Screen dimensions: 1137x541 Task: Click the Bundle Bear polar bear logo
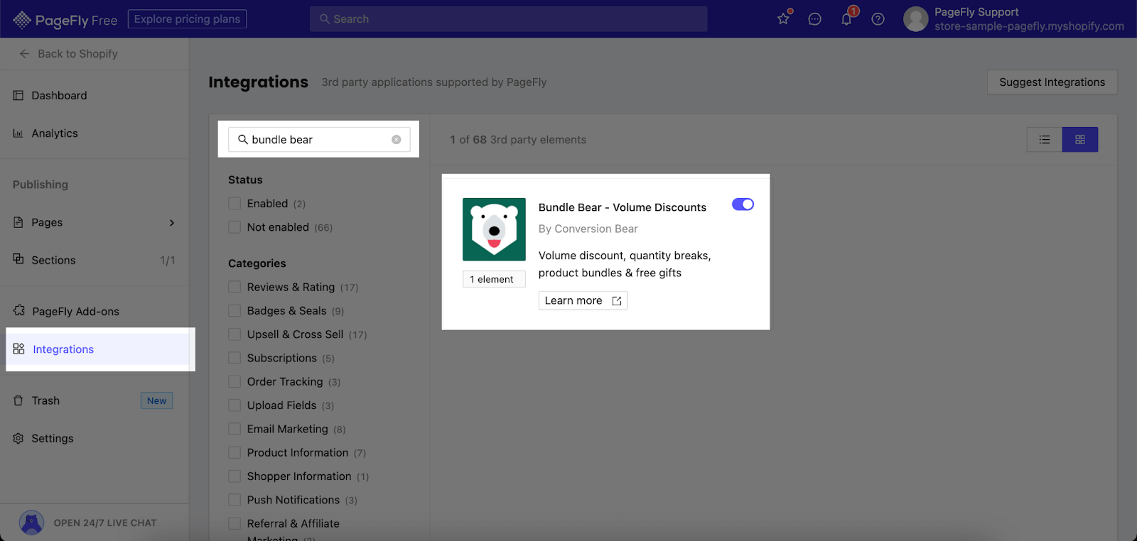click(x=494, y=229)
